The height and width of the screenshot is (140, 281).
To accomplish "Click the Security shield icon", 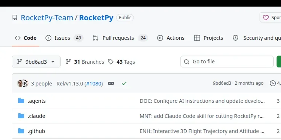I will [235, 38].
